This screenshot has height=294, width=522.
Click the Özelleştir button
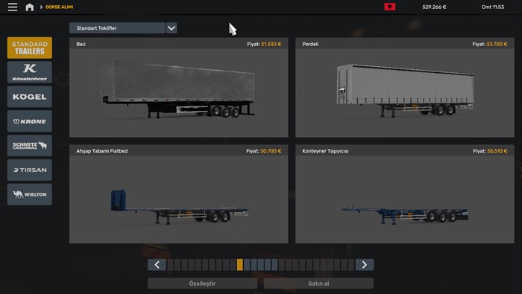[x=202, y=284]
